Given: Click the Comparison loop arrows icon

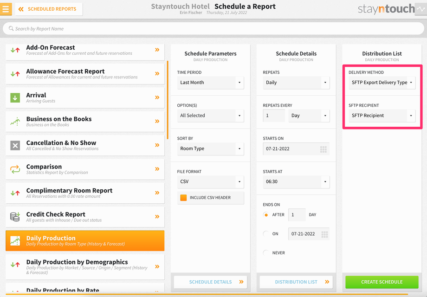Looking at the screenshot, I should click(x=15, y=169).
